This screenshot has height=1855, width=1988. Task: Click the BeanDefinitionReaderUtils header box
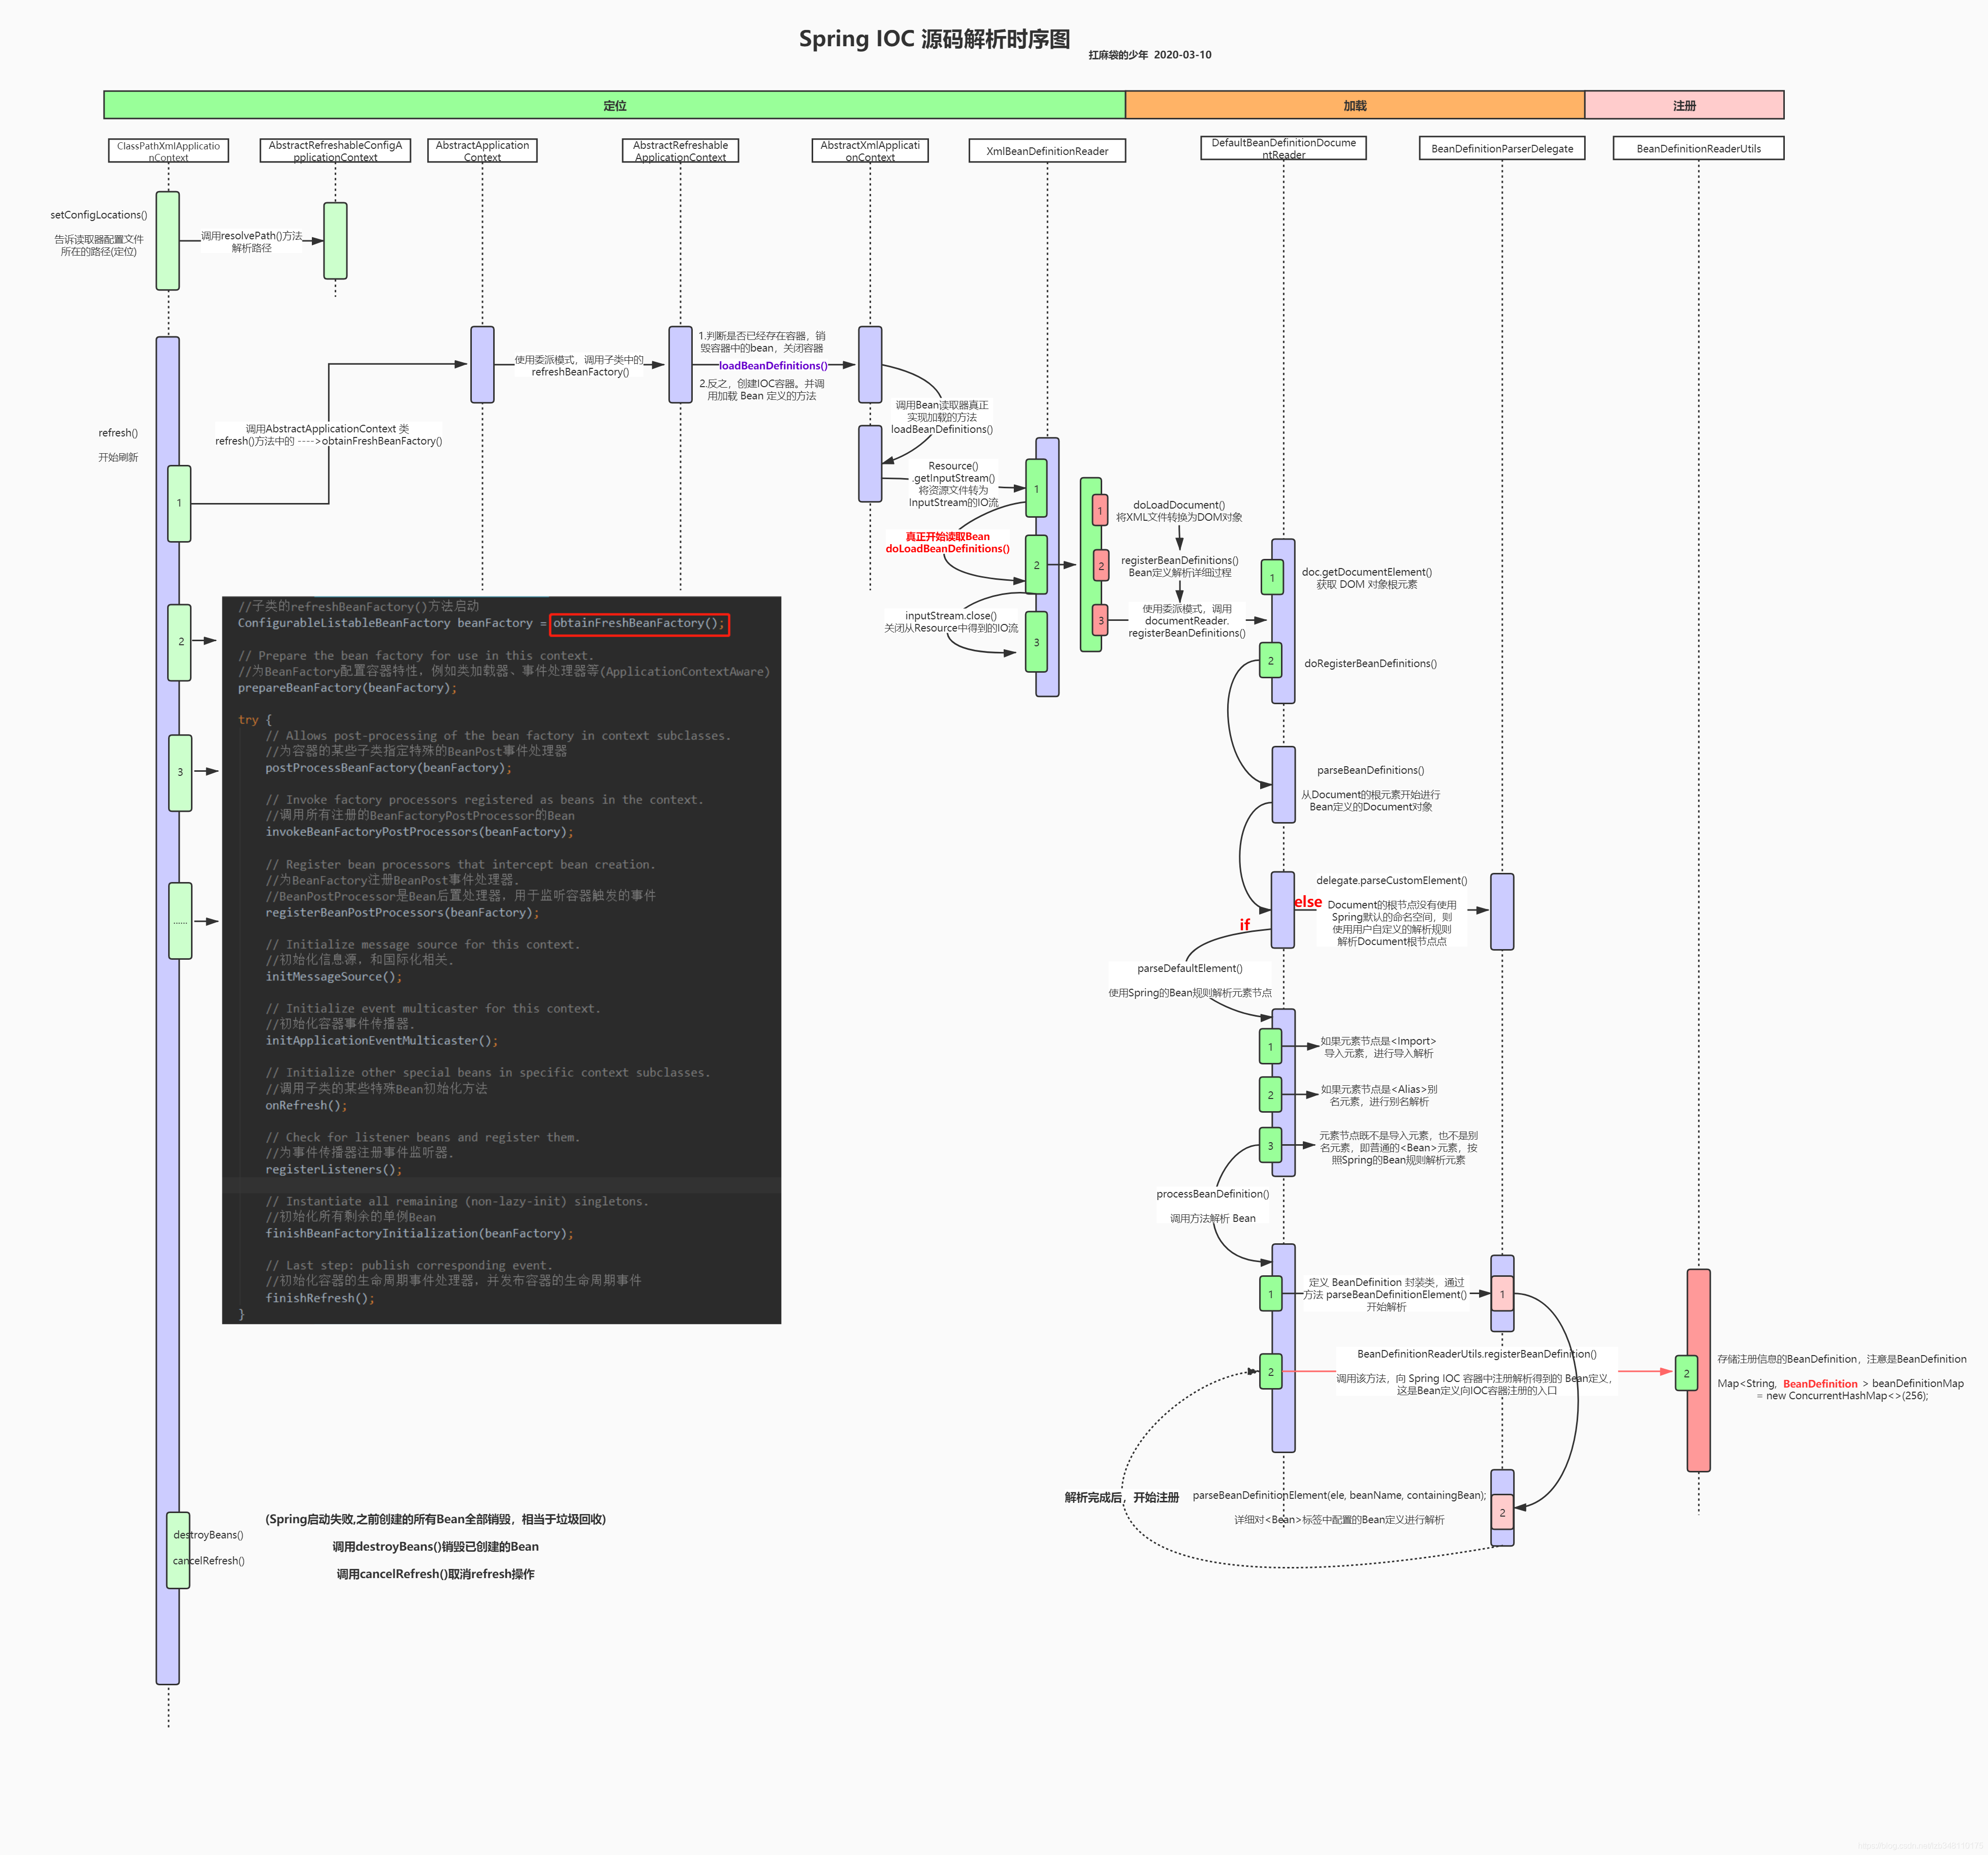click(1698, 148)
